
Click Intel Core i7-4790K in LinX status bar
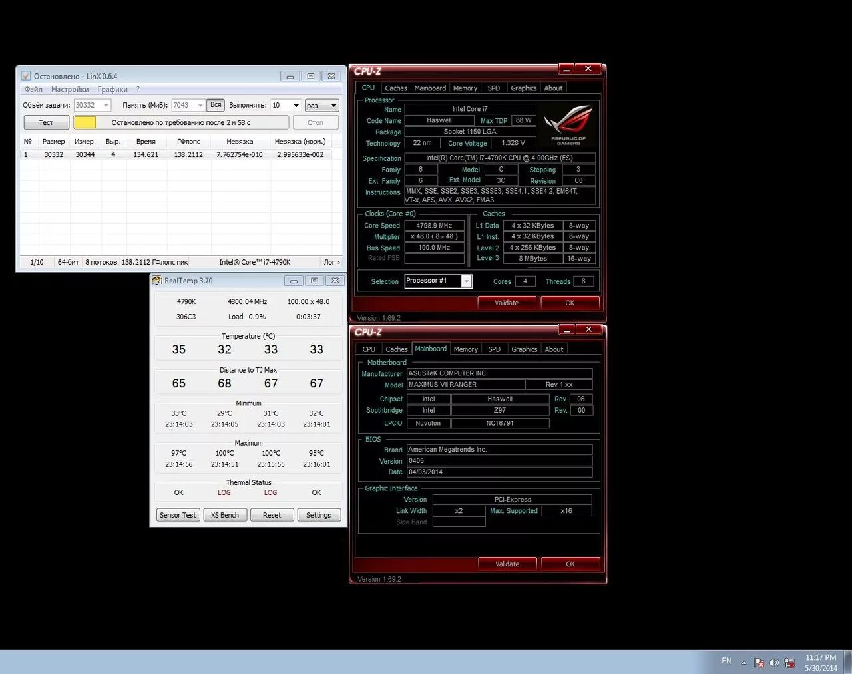[x=254, y=262]
